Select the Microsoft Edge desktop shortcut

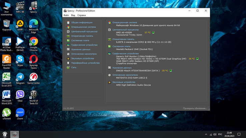[34, 27]
